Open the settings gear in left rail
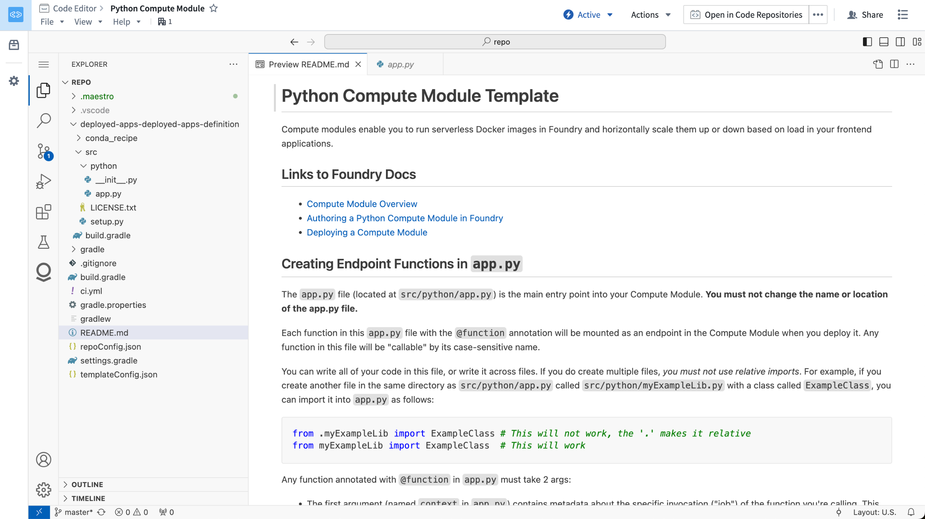 point(14,81)
